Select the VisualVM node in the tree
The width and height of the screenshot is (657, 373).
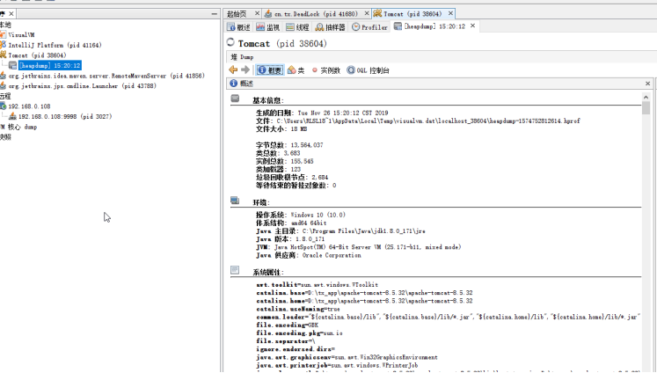(21, 35)
